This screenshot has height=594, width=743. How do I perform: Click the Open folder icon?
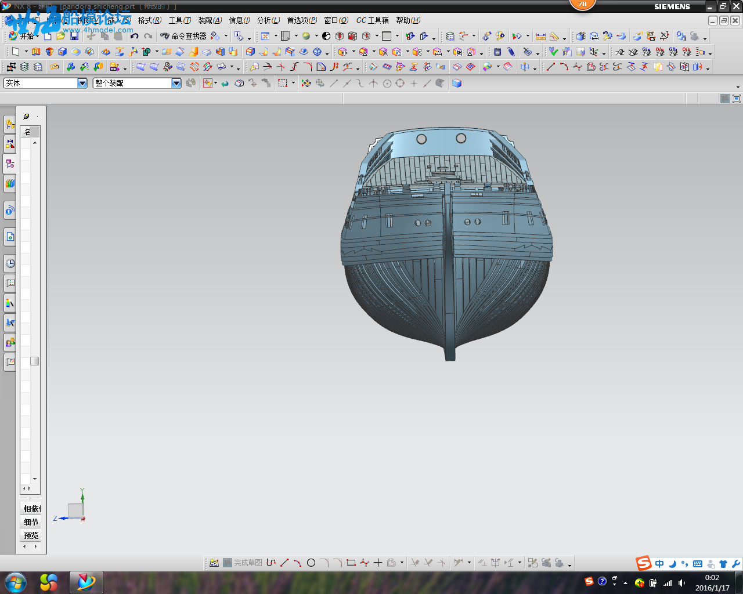[60, 36]
